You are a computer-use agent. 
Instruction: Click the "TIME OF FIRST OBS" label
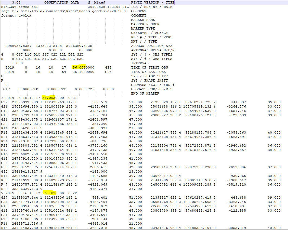pyautogui.click(x=150, y=67)
